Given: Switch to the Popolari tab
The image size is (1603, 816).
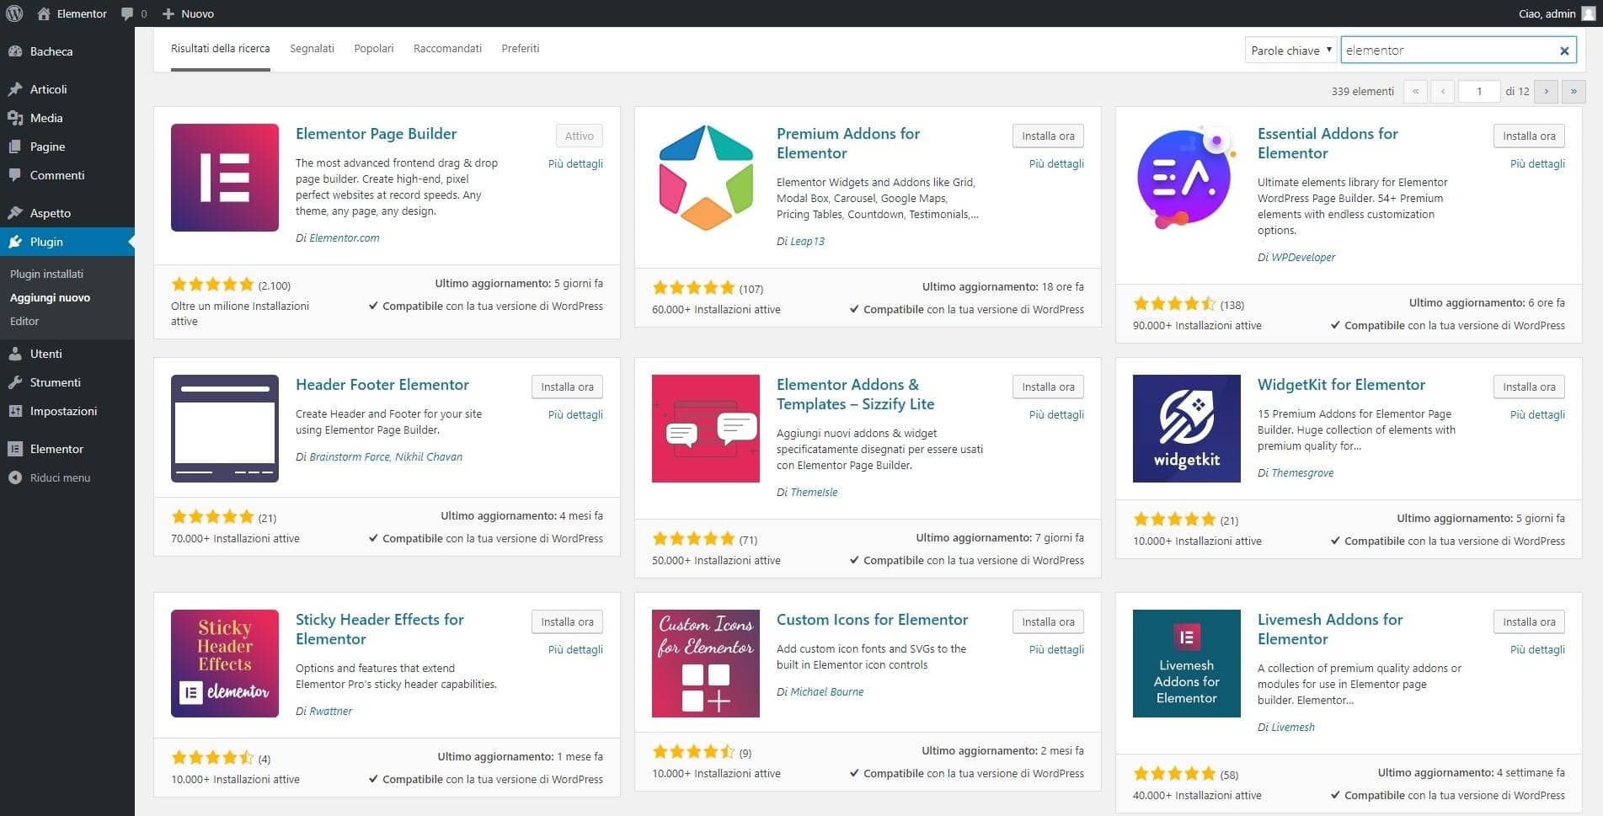Looking at the screenshot, I should tap(374, 49).
